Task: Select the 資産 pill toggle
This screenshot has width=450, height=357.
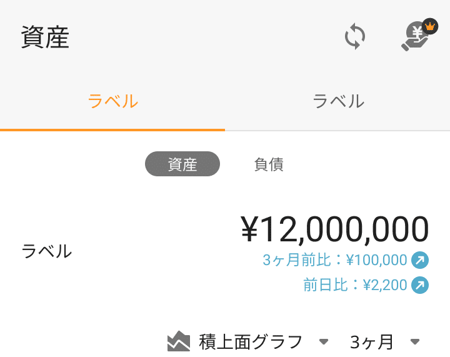Action: [182, 164]
